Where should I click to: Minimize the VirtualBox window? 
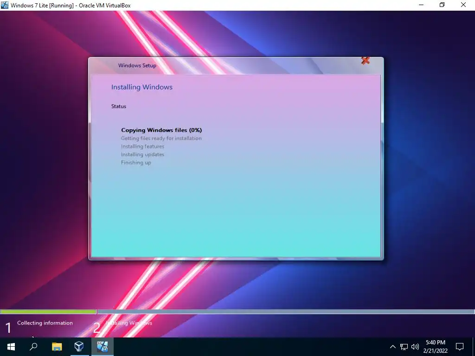(x=421, y=5)
